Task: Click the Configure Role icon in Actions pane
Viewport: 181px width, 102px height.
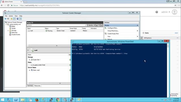Action: [105, 28]
